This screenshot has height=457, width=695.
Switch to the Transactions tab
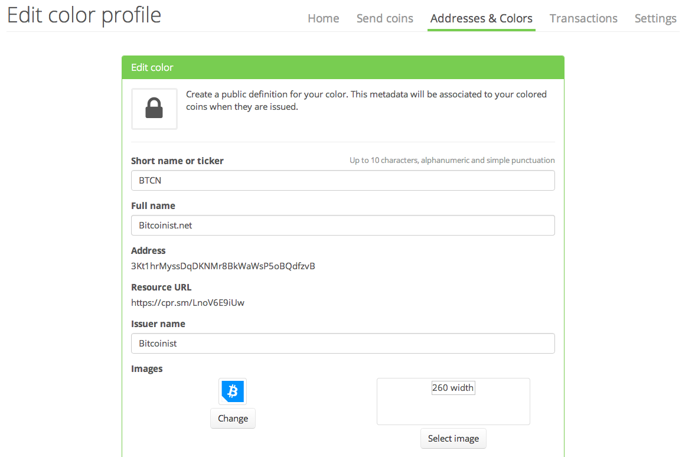click(x=583, y=18)
